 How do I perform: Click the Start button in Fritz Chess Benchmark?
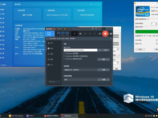click(140, 50)
